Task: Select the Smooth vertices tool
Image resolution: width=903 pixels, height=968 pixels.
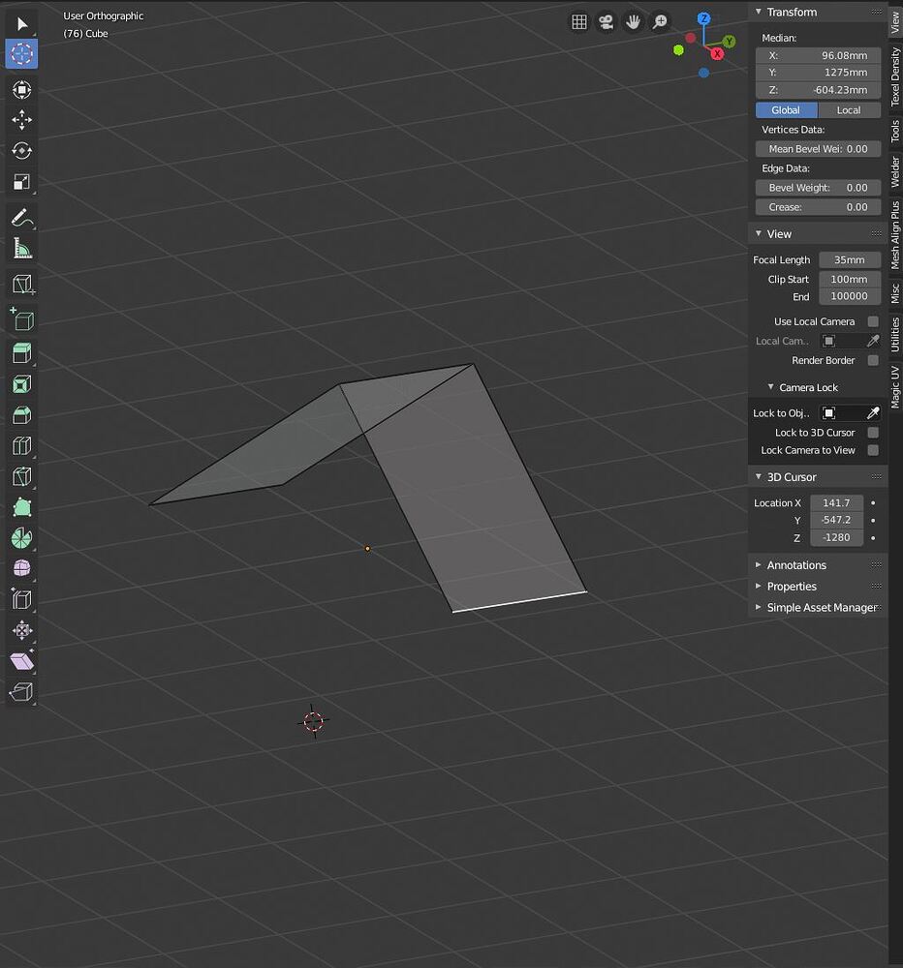Action: click(21, 568)
